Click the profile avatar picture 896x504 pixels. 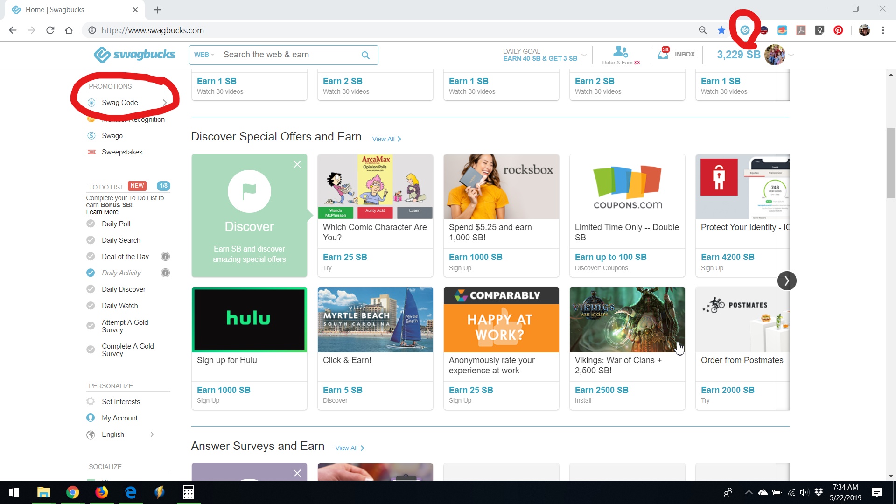[775, 55]
